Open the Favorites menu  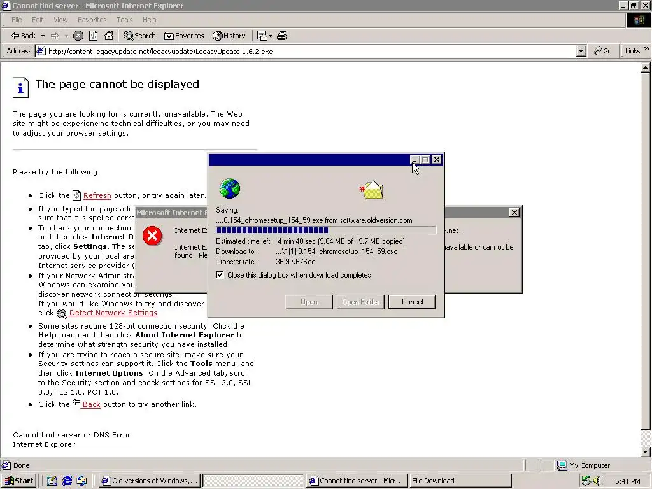[x=92, y=20]
